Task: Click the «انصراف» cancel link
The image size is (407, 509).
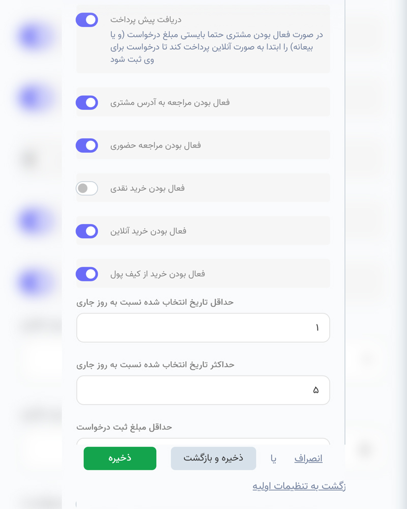Action: click(x=309, y=458)
